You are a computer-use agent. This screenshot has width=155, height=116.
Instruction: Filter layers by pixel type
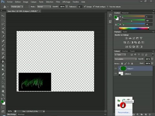pyautogui.click(x=132, y=55)
